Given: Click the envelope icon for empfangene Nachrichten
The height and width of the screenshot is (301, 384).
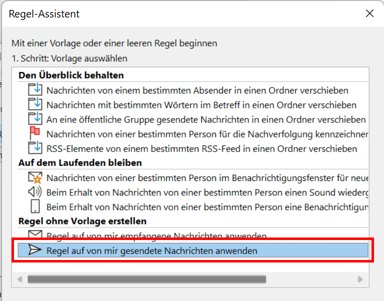Looking at the screenshot, I should tap(35, 234).
